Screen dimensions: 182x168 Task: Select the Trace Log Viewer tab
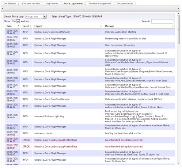click(x=73, y=4)
